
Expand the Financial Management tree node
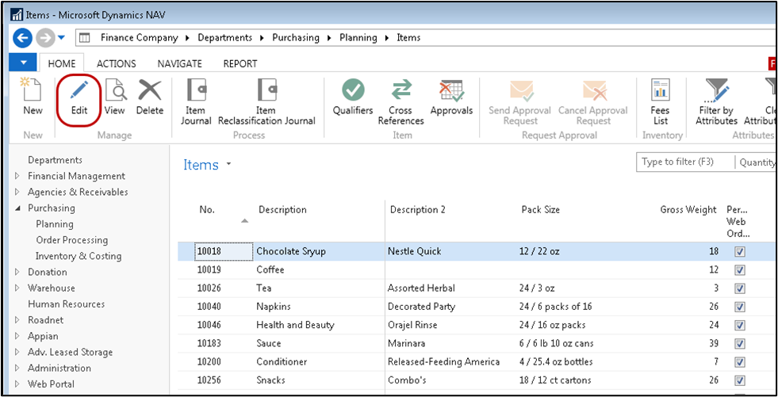18,177
